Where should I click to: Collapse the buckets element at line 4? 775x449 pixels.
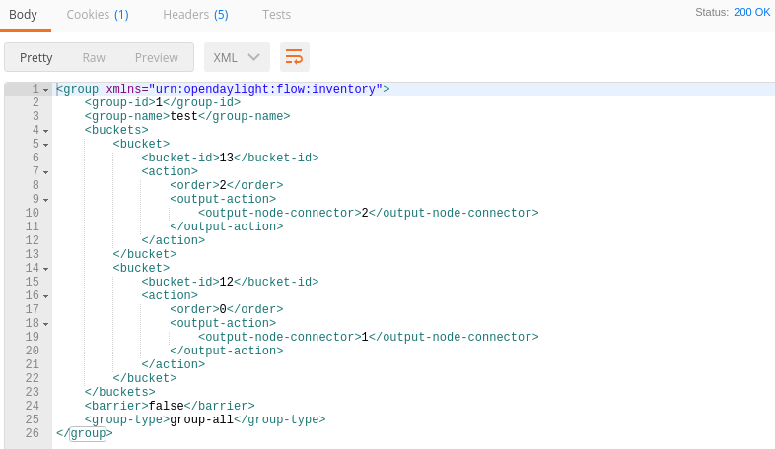point(46,131)
